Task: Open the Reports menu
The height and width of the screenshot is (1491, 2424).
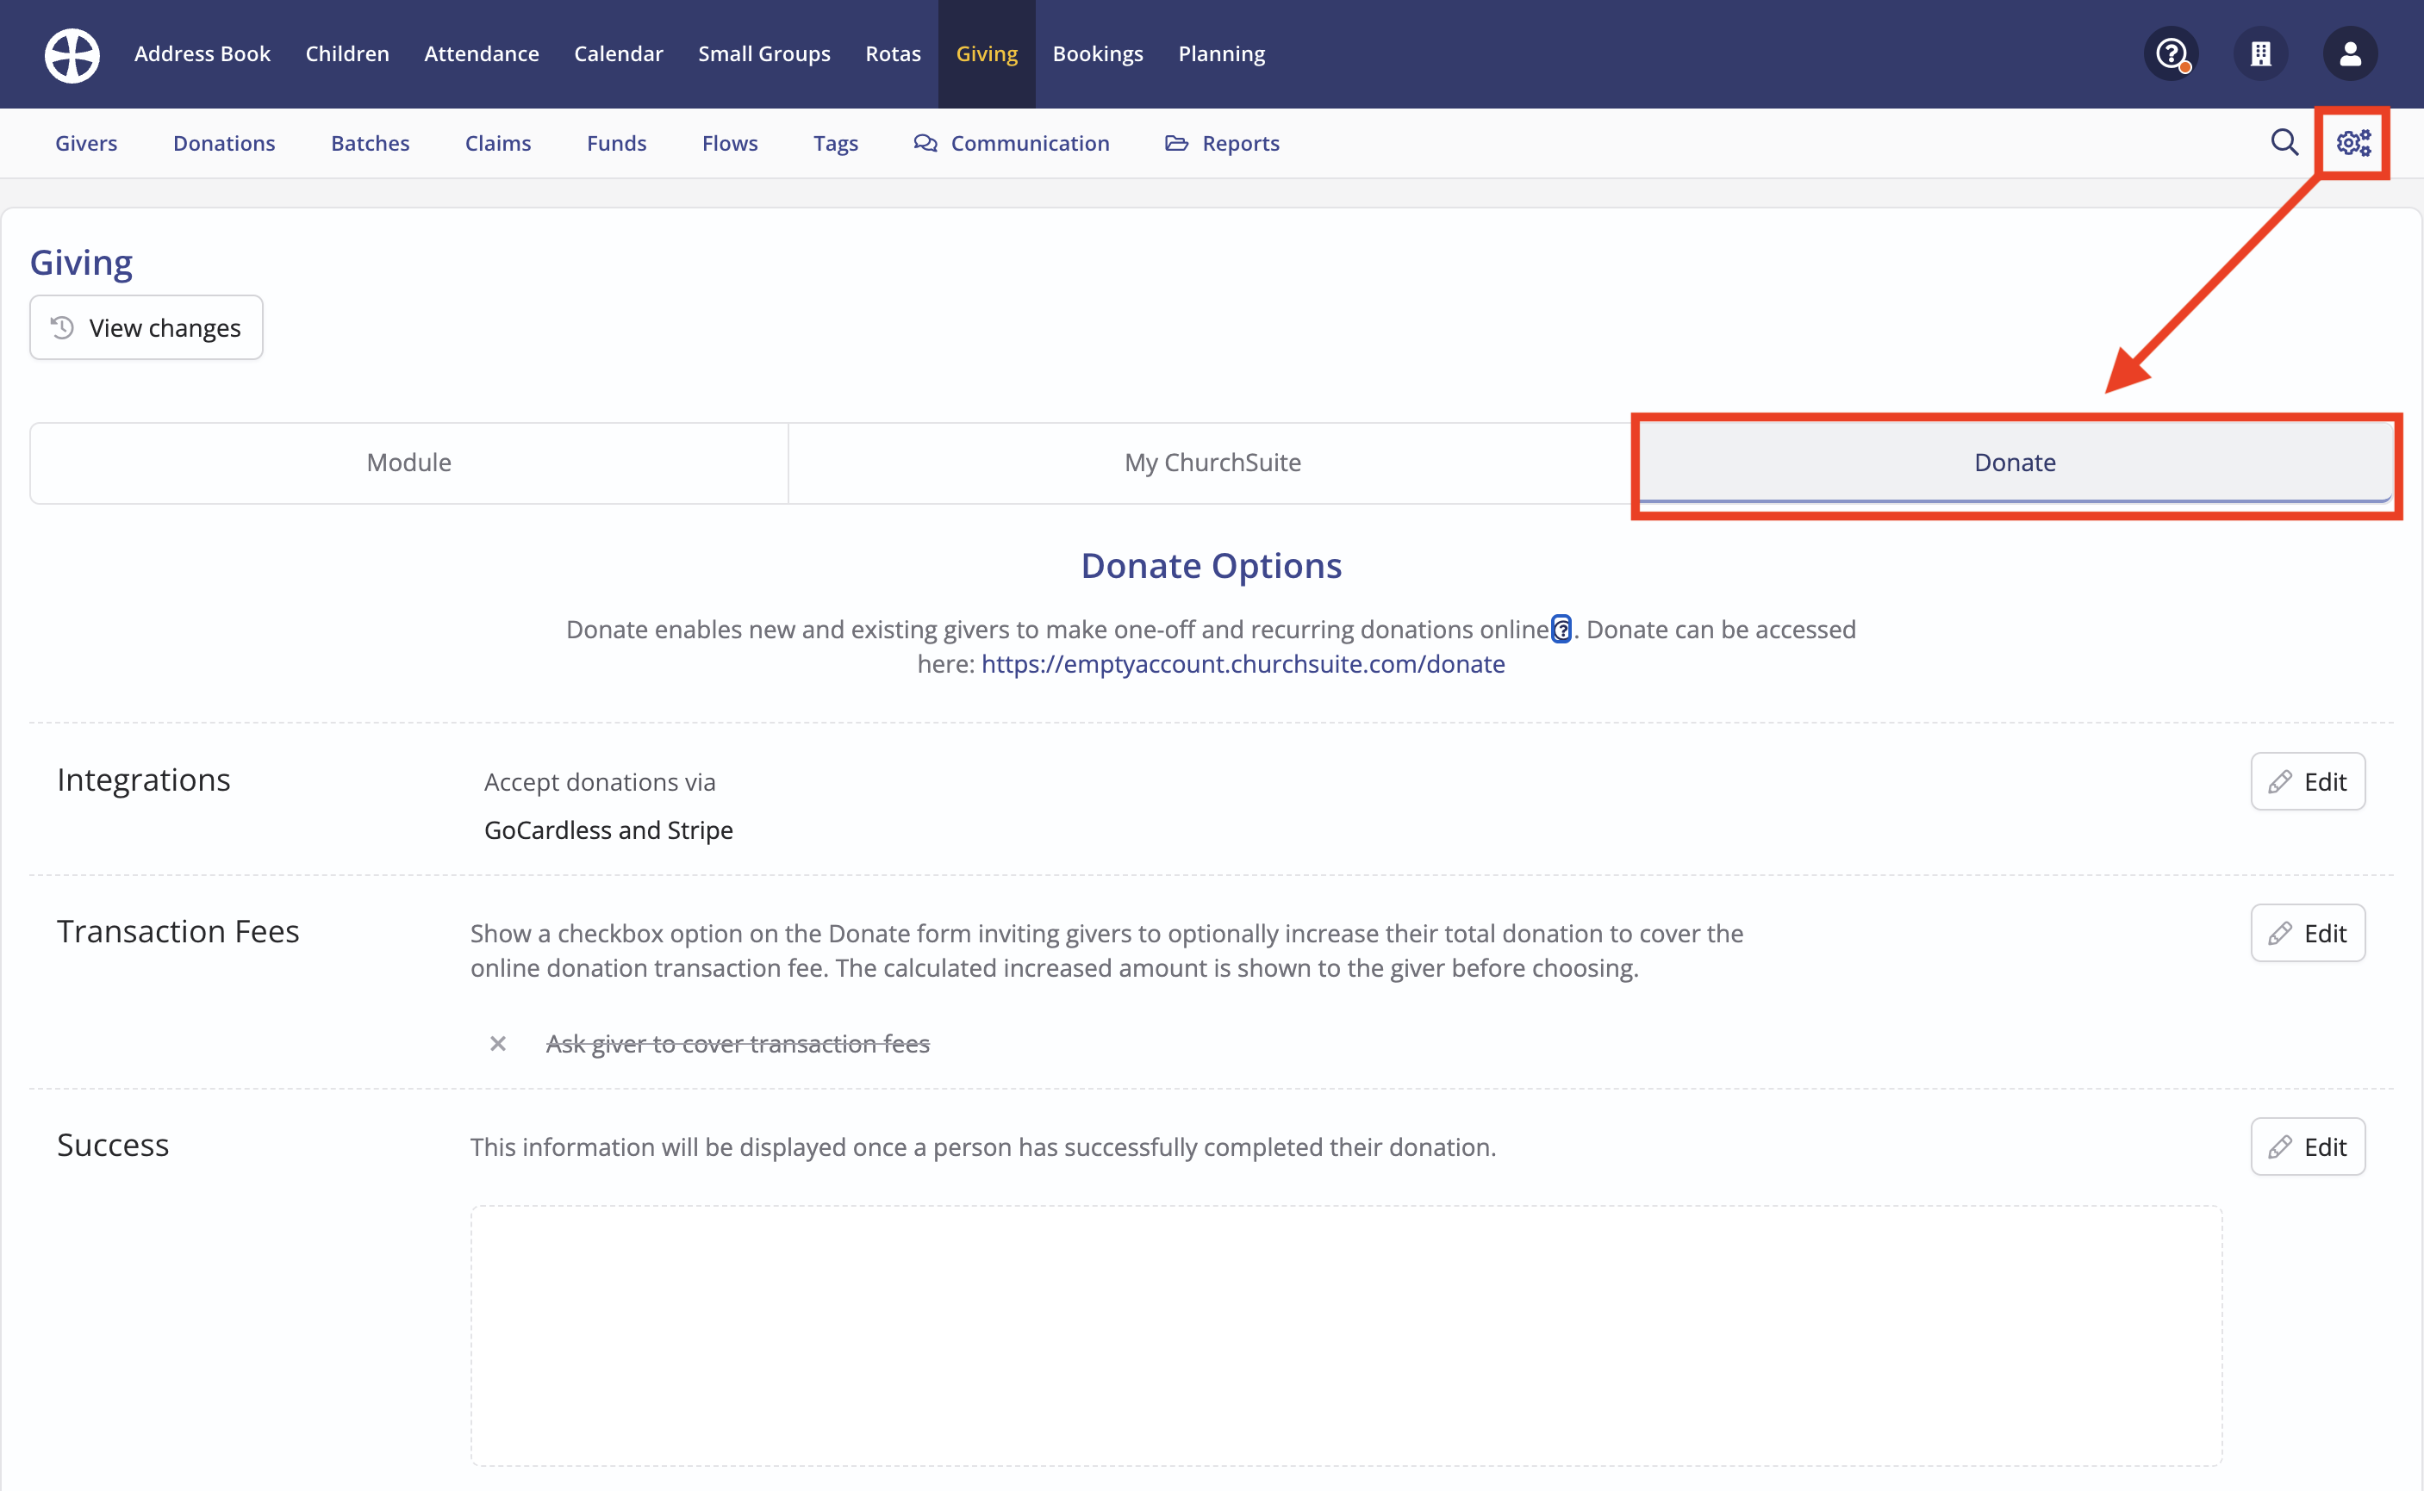Action: [1223, 143]
